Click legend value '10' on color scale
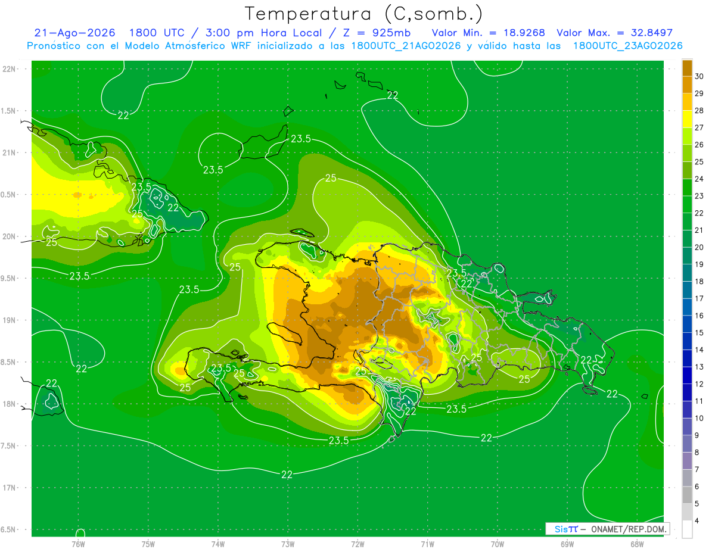This screenshot has width=715, height=552. 700,418
